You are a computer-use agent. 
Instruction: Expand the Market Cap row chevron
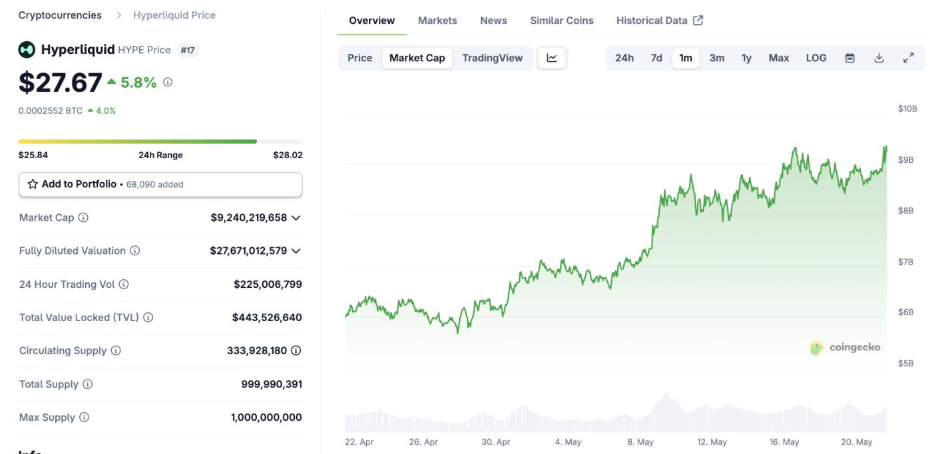(296, 217)
